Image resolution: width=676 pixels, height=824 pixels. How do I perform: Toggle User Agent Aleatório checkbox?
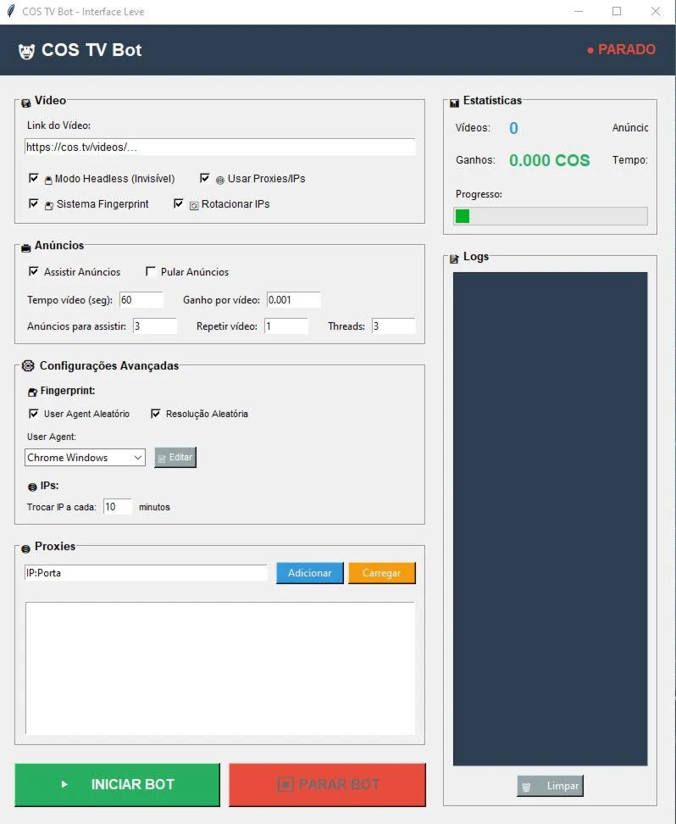34,414
